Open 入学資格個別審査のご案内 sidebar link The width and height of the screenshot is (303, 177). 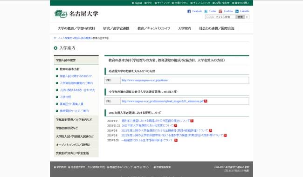76,83
